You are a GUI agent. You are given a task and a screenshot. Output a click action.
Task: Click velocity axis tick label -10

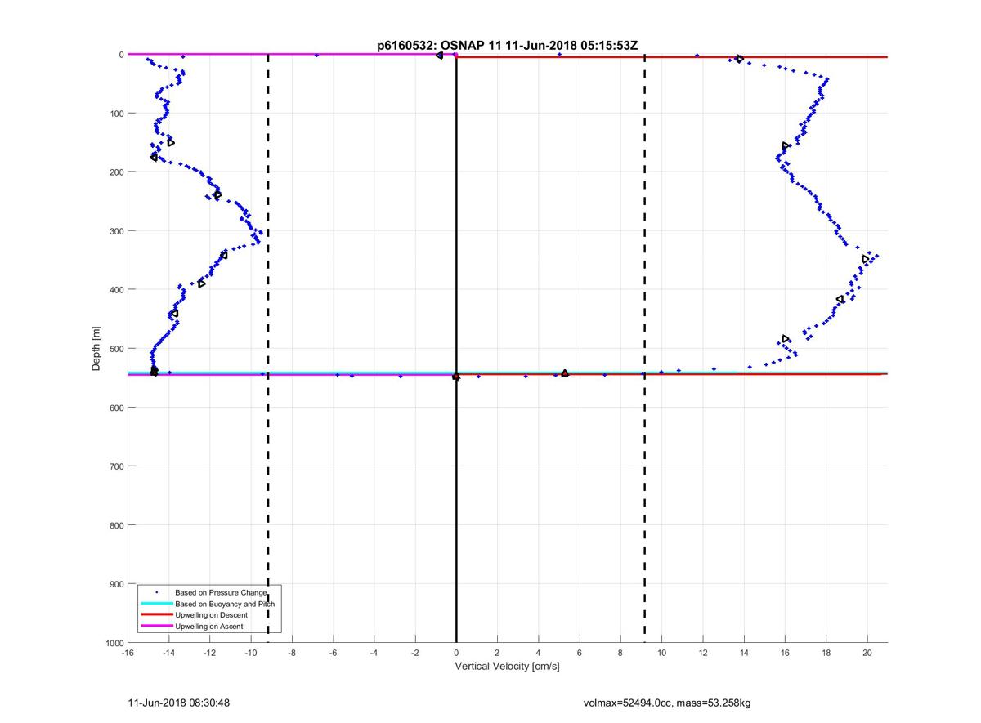pyautogui.click(x=251, y=653)
